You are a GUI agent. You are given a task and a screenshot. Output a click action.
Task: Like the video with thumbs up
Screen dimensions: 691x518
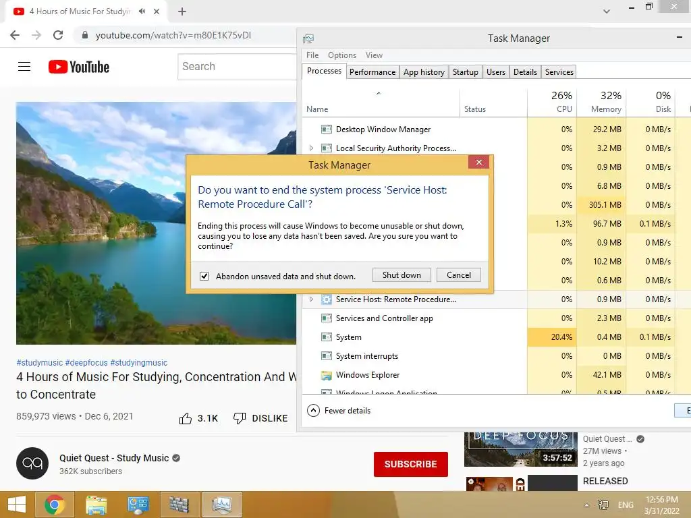pyautogui.click(x=185, y=418)
